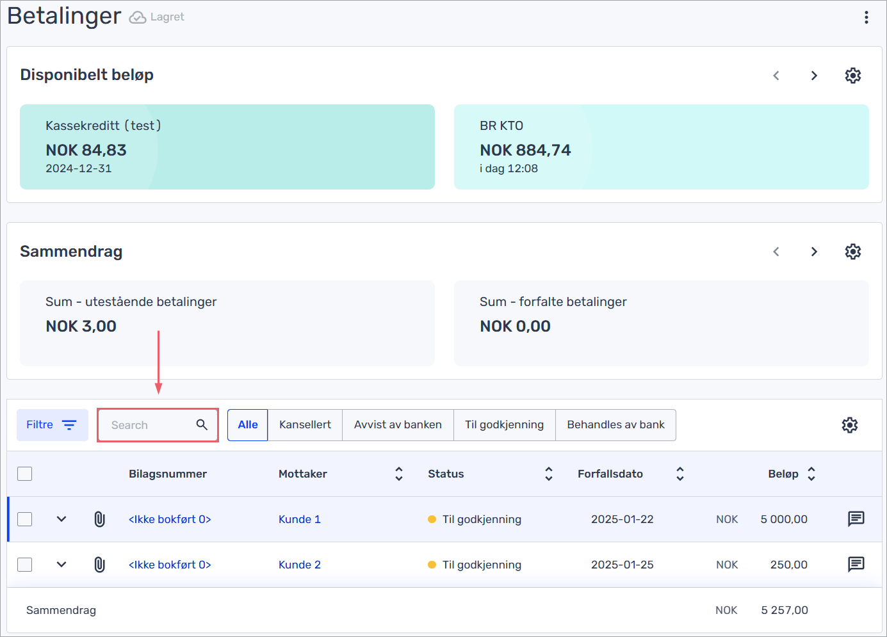Click the Sammendrag label in table footer
Screen dimensions: 887x637
(61, 610)
